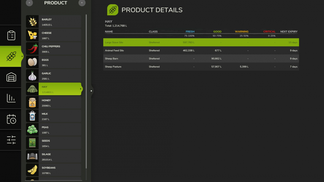Select the wheat products icon in sidebar
Viewport: 324px width, 182px height.
(x=11, y=56)
